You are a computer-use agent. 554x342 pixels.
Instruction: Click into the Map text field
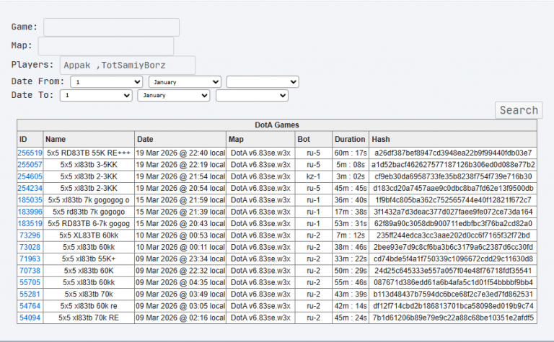106,46
